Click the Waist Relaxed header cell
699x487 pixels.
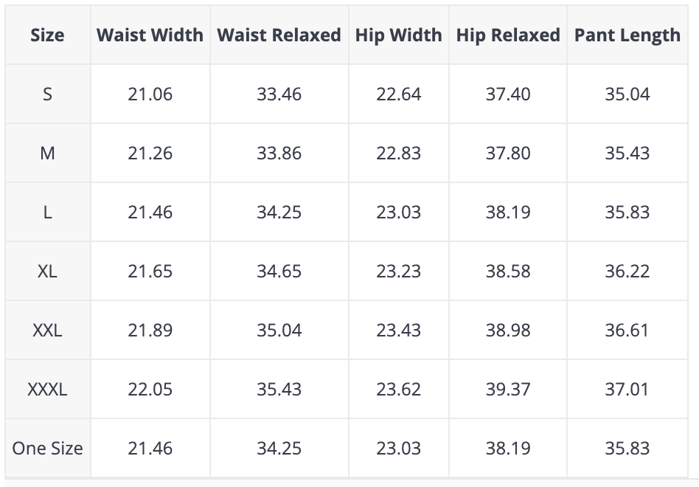click(279, 35)
